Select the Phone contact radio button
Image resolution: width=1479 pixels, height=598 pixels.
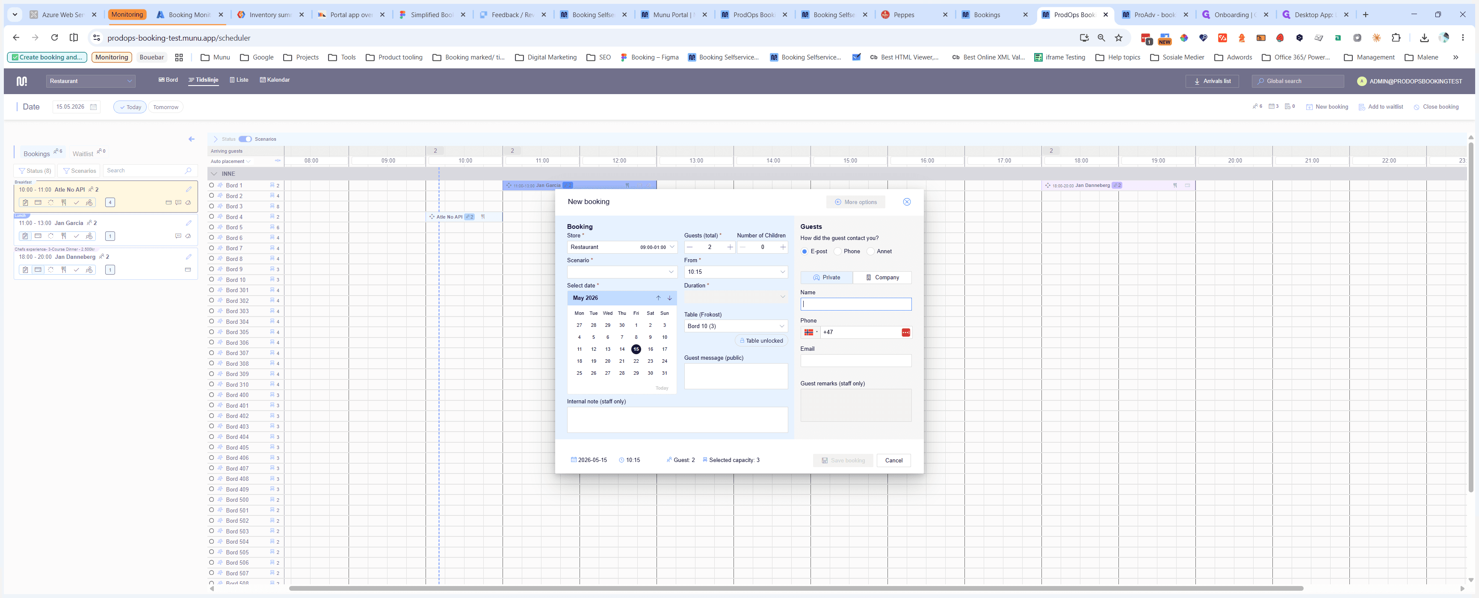[838, 252]
